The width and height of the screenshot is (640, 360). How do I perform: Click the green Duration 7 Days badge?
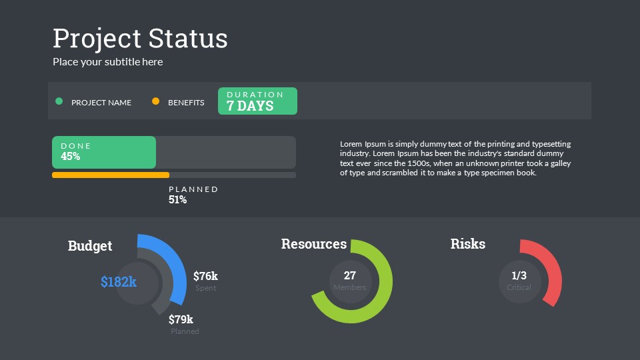click(x=257, y=101)
